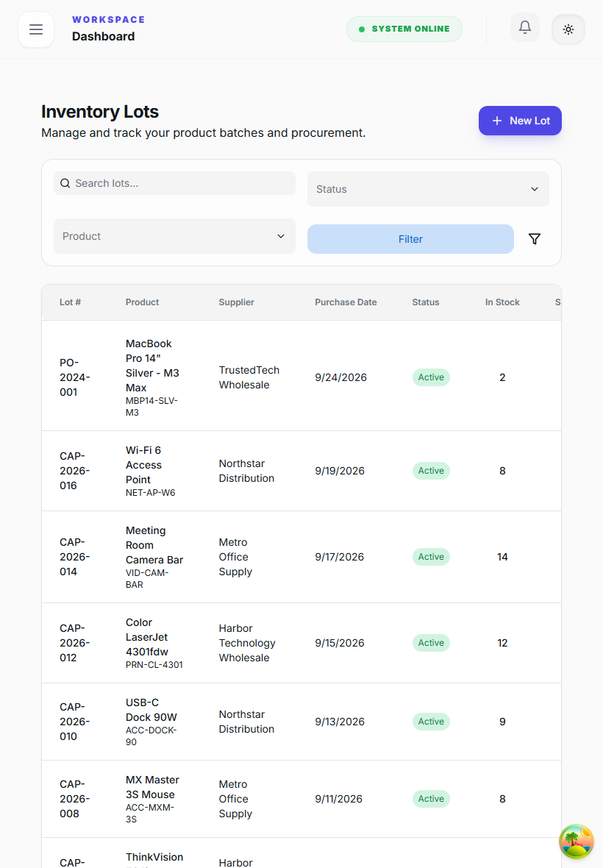Click Metro Office Supply in Camera Bar row
Viewport: 603px width, 868px height.
click(x=235, y=557)
